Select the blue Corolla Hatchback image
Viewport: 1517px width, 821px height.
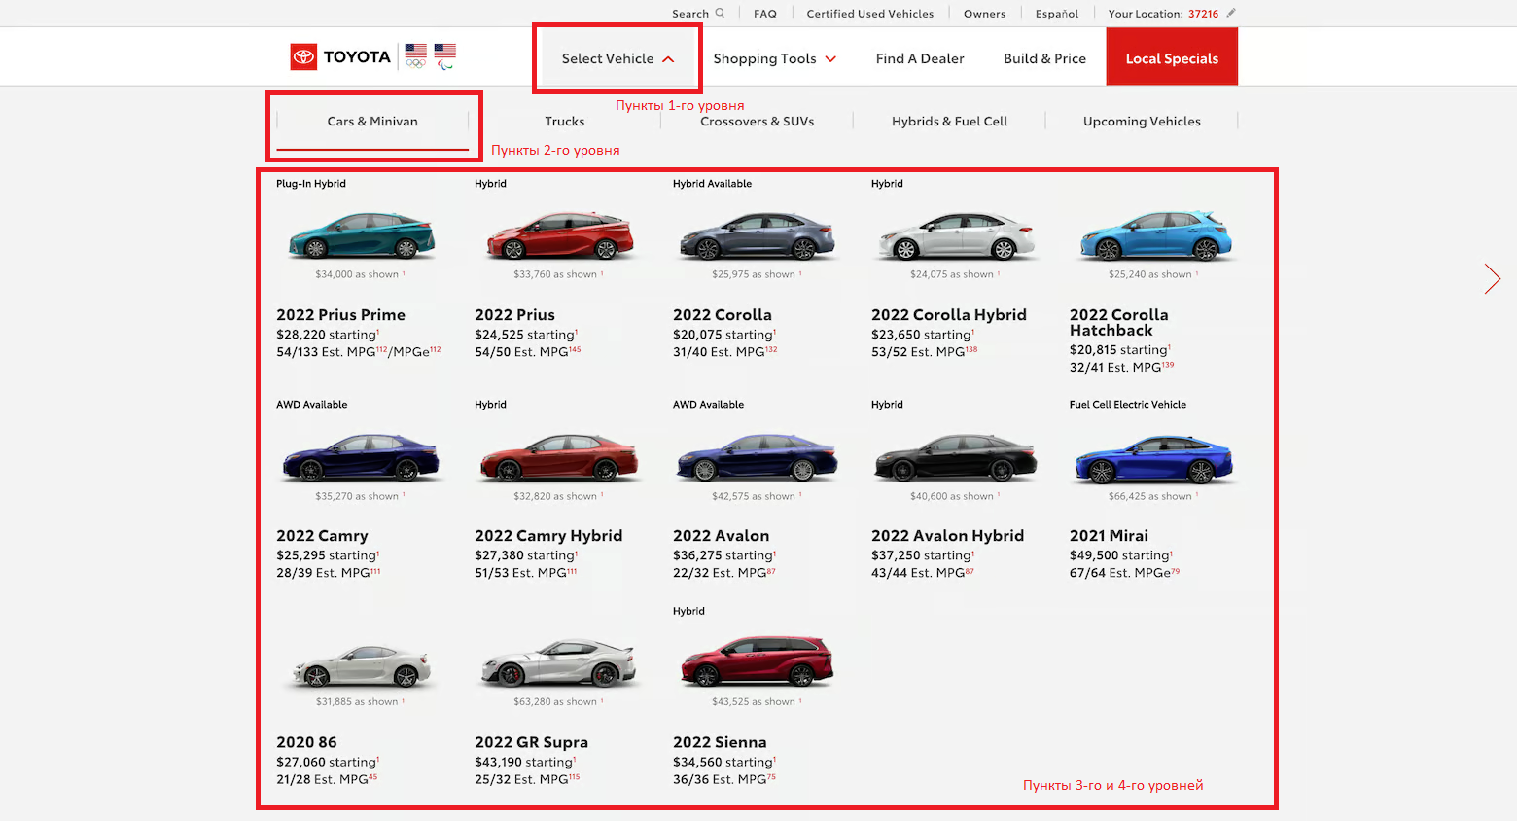pos(1155,235)
